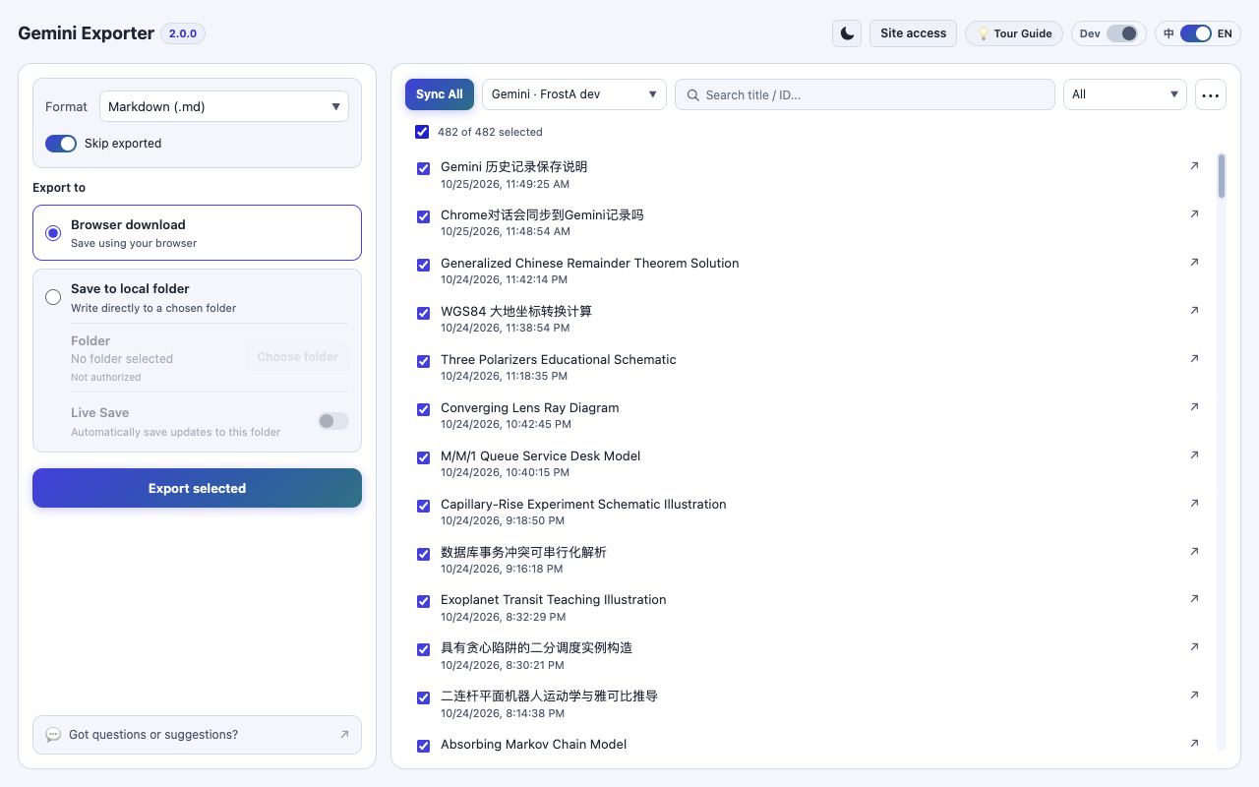Start the Tour Guide
Screen dimensions: 1259x787
click(x=1014, y=33)
